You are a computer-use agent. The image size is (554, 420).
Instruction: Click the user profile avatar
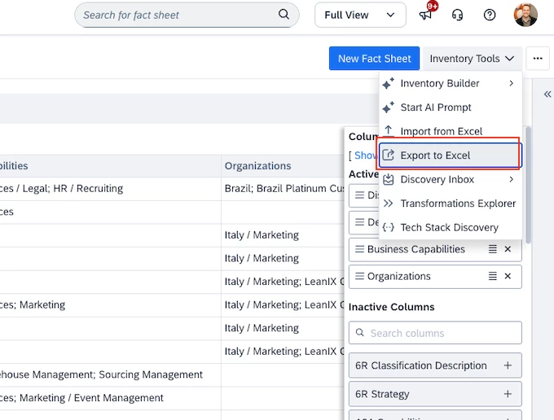tap(525, 15)
